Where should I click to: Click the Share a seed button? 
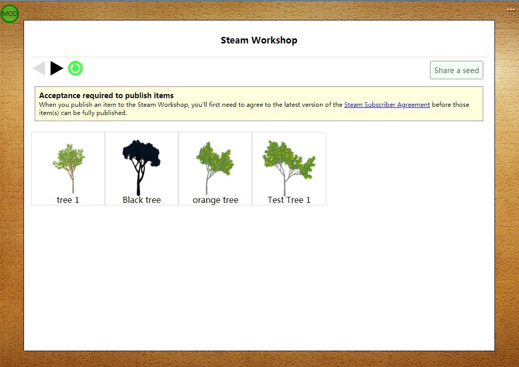tap(457, 70)
